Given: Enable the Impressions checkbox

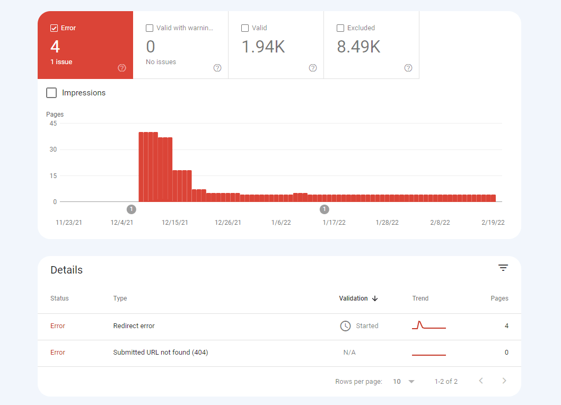Looking at the screenshot, I should point(51,92).
